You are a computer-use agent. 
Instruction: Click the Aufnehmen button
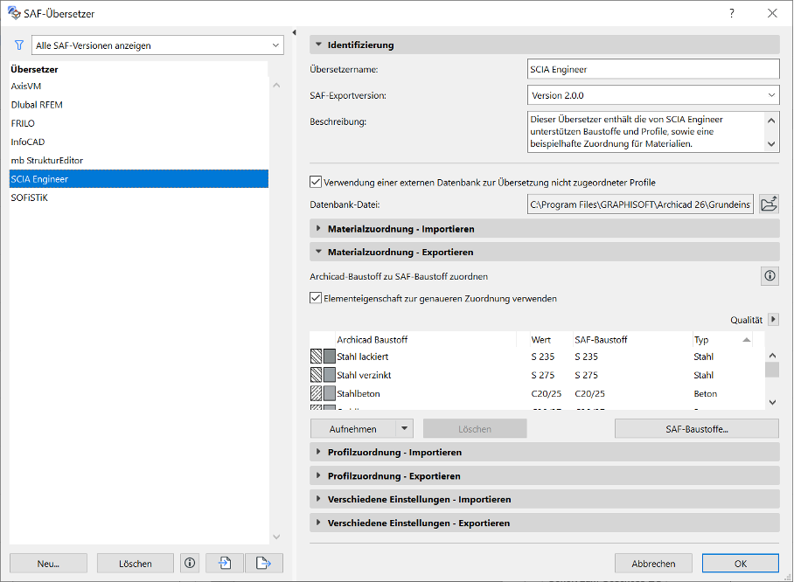[353, 429]
